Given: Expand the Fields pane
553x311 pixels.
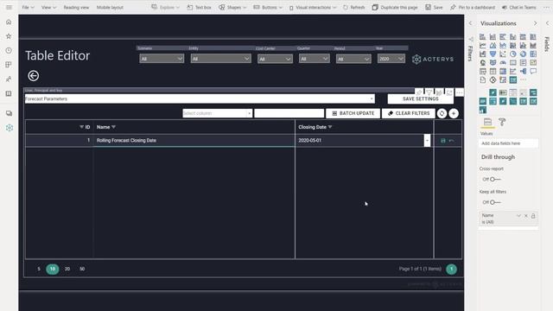Looking at the screenshot, I should pos(547,23).
